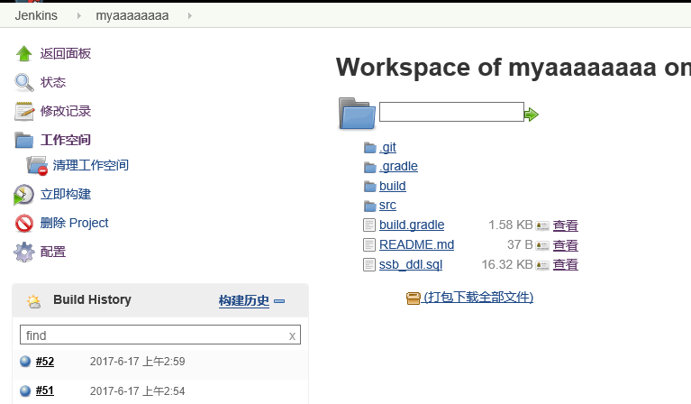
Task: Click the gear configure icon
Action: 24,252
